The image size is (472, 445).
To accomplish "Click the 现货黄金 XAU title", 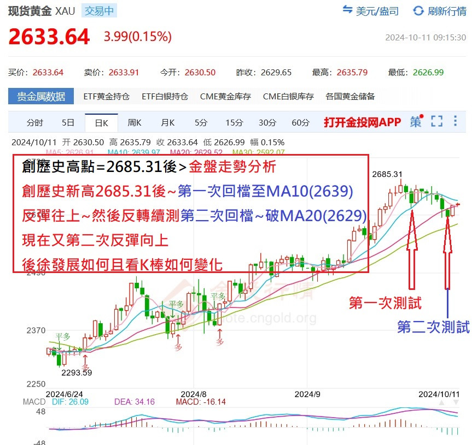I will coord(42,11).
